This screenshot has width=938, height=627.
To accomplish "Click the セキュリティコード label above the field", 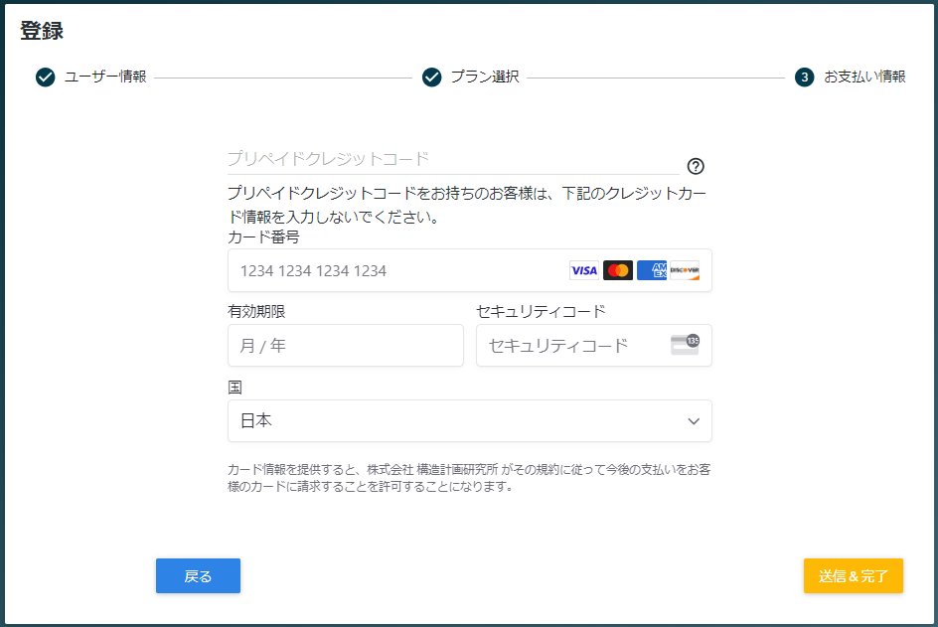I will pos(541,312).
